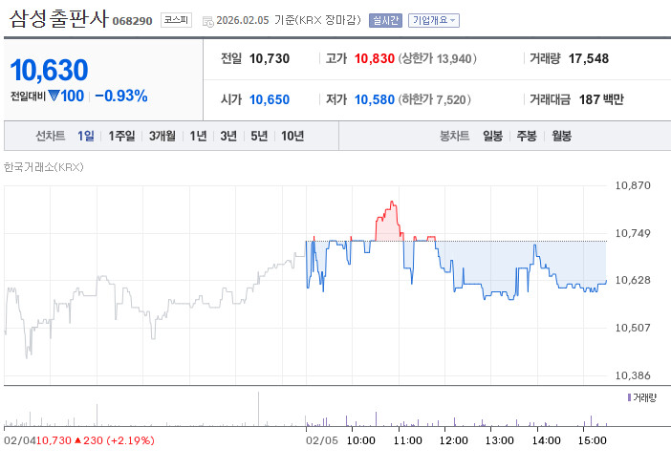The width and height of the screenshot is (671, 470).
Task: Click the 거래량 value 17,548
Action: (589, 58)
